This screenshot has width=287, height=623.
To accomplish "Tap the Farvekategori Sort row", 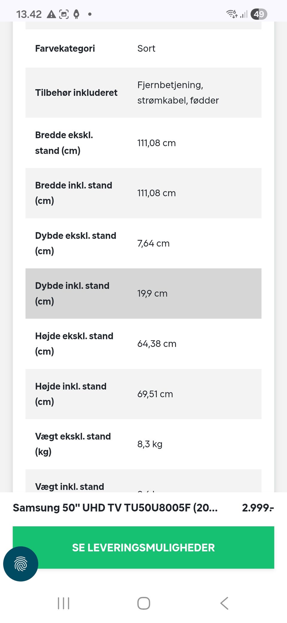I will [x=143, y=49].
